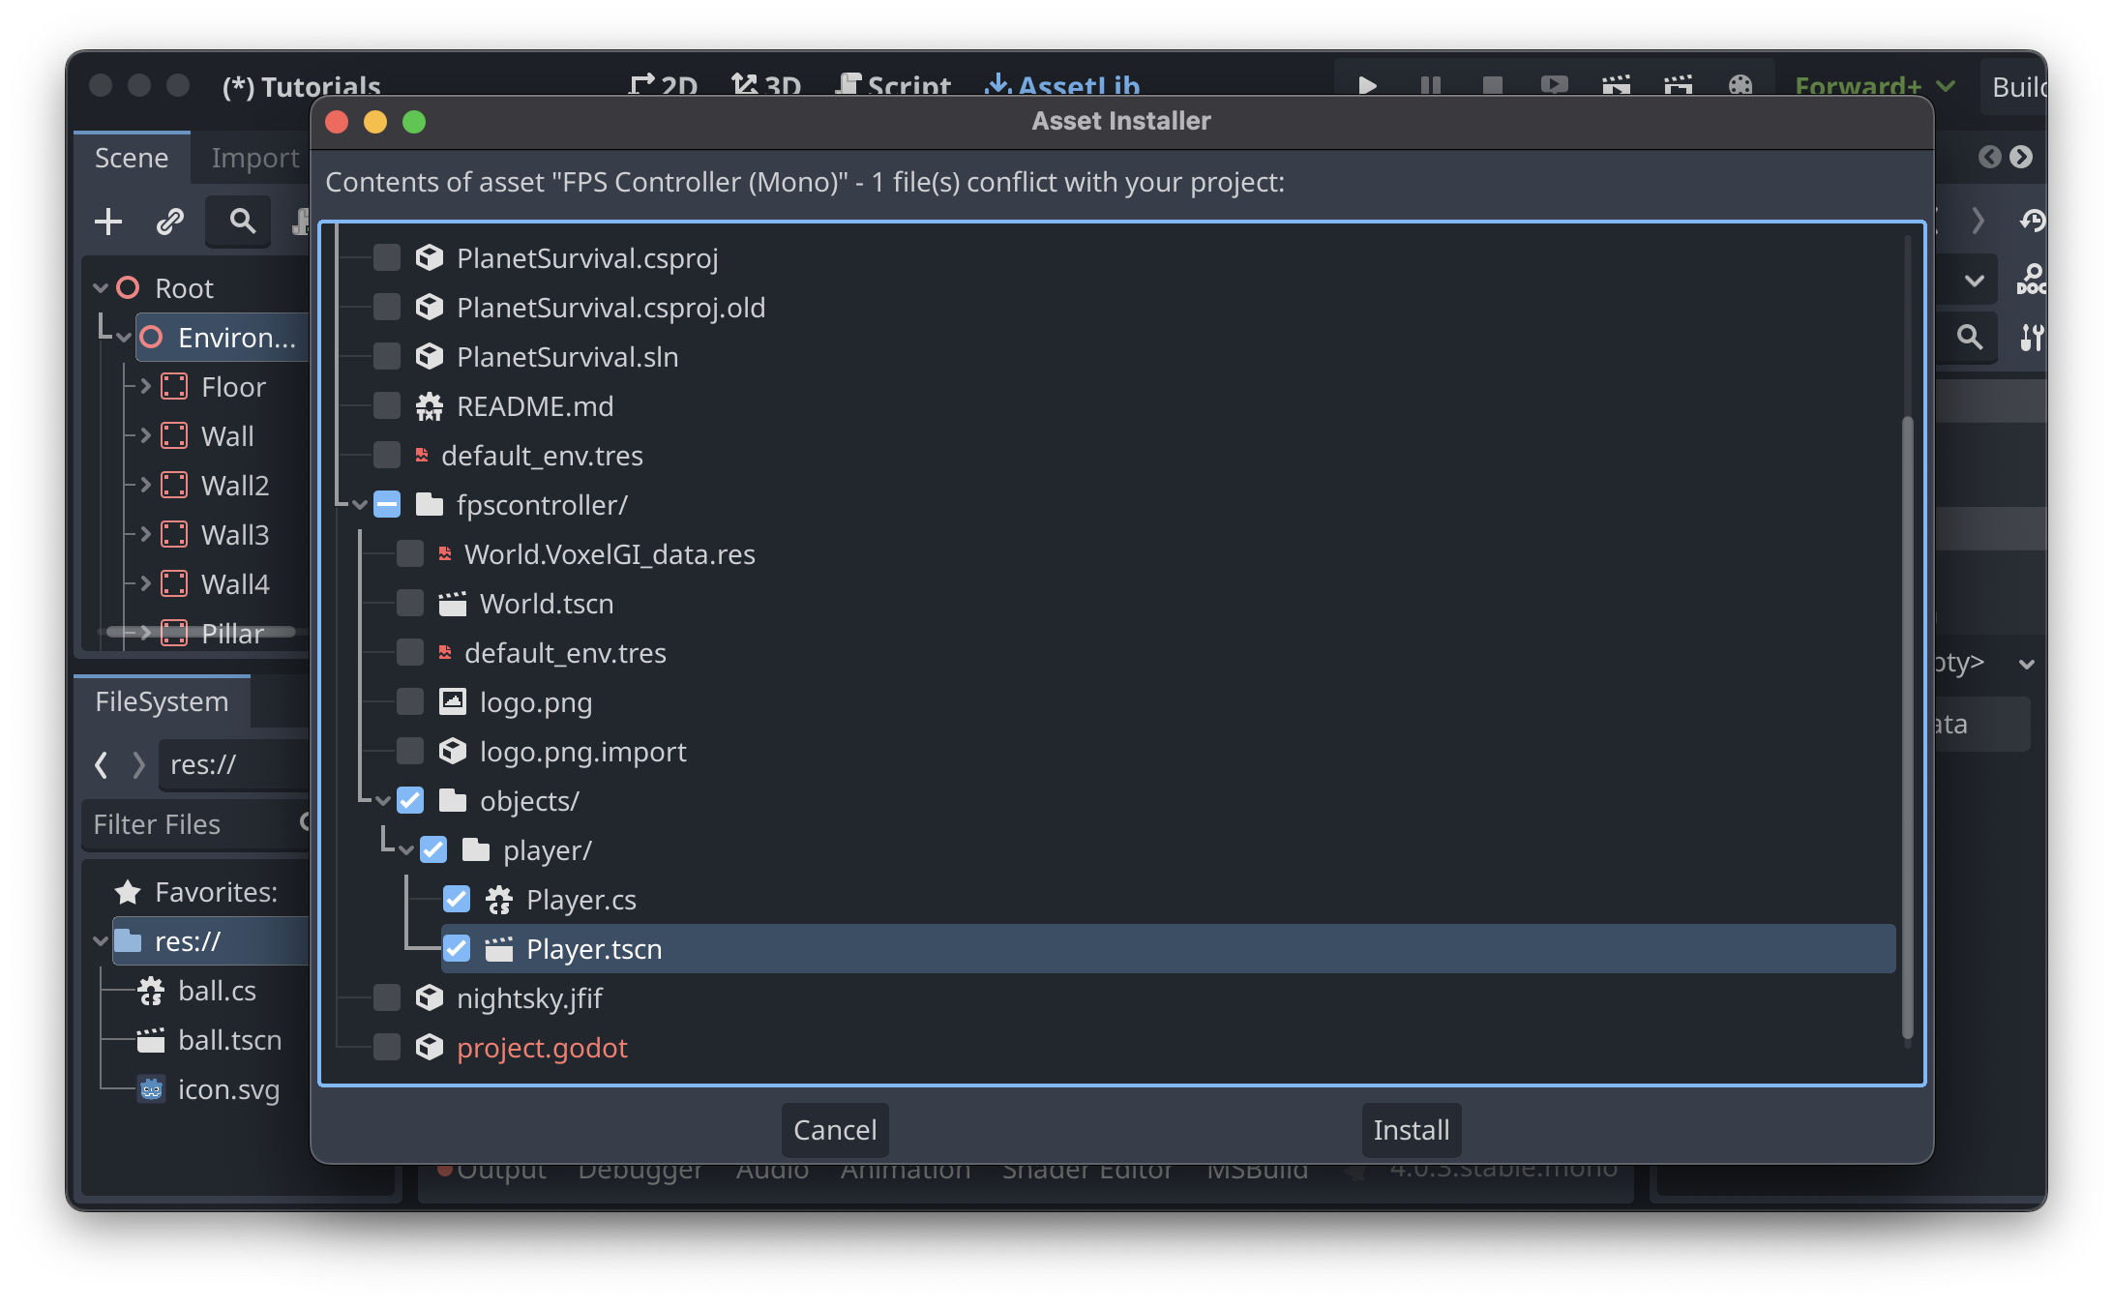
Task: Check the README.md checkbox
Action: tap(386, 405)
